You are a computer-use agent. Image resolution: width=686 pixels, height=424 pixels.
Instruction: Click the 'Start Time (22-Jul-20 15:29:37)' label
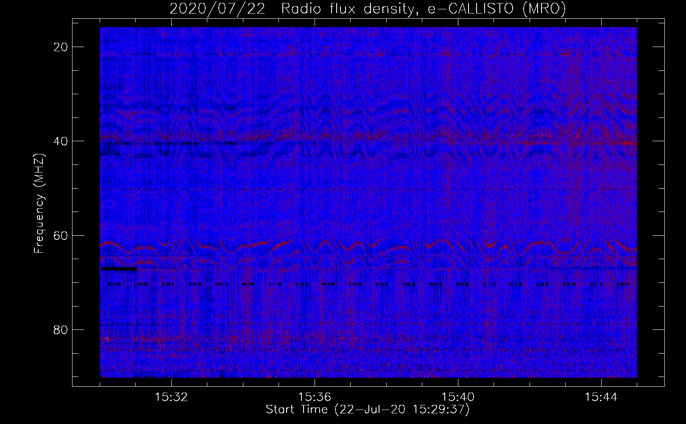tap(368, 410)
